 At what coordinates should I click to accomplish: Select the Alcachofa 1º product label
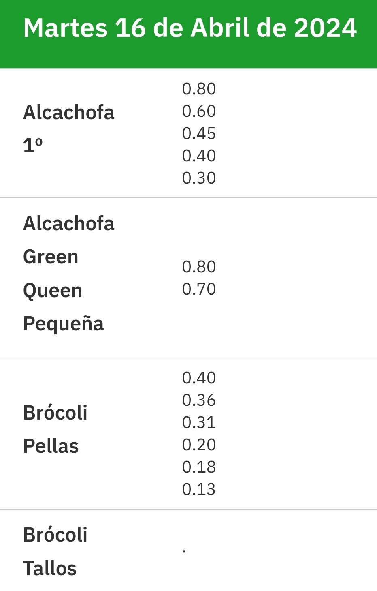[x=68, y=128]
